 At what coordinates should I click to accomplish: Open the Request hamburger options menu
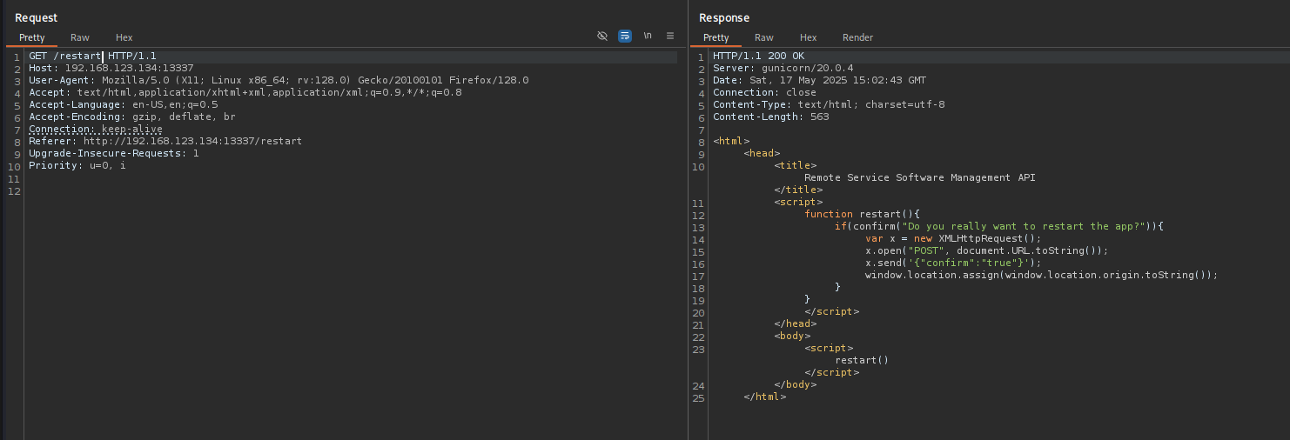point(670,36)
